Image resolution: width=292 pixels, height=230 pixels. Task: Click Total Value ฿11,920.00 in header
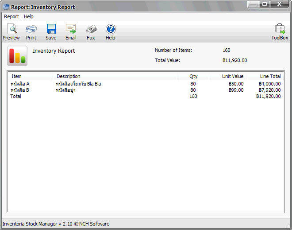(235, 60)
